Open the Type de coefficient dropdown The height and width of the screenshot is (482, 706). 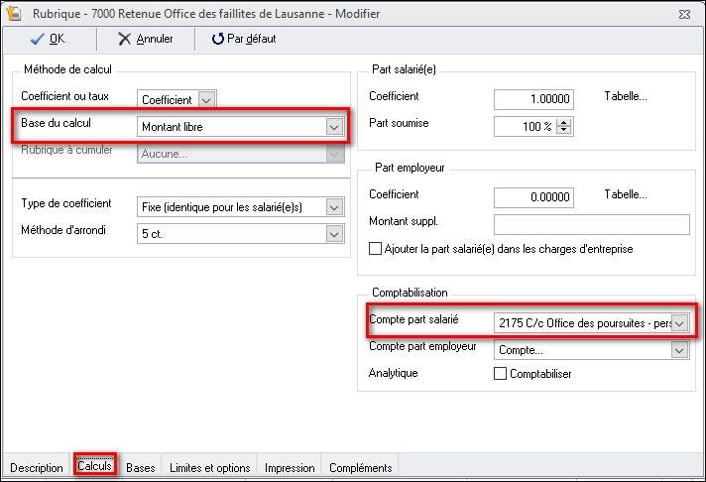coord(334,206)
